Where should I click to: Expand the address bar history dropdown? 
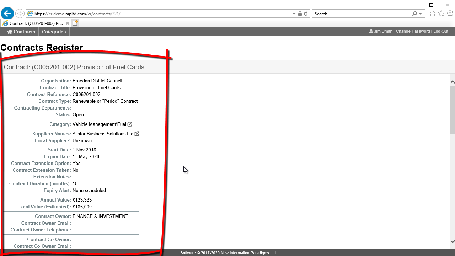294,14
